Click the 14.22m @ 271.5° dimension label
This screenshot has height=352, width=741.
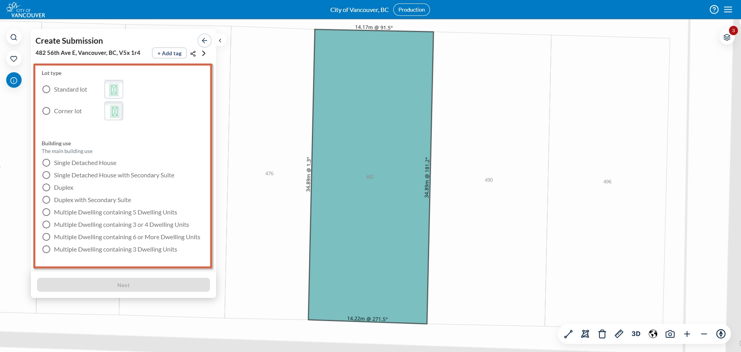pyautogui.click(x=367, y=319)
